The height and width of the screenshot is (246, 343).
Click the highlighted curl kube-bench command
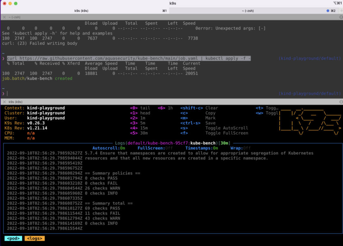[x=129, y=58]
